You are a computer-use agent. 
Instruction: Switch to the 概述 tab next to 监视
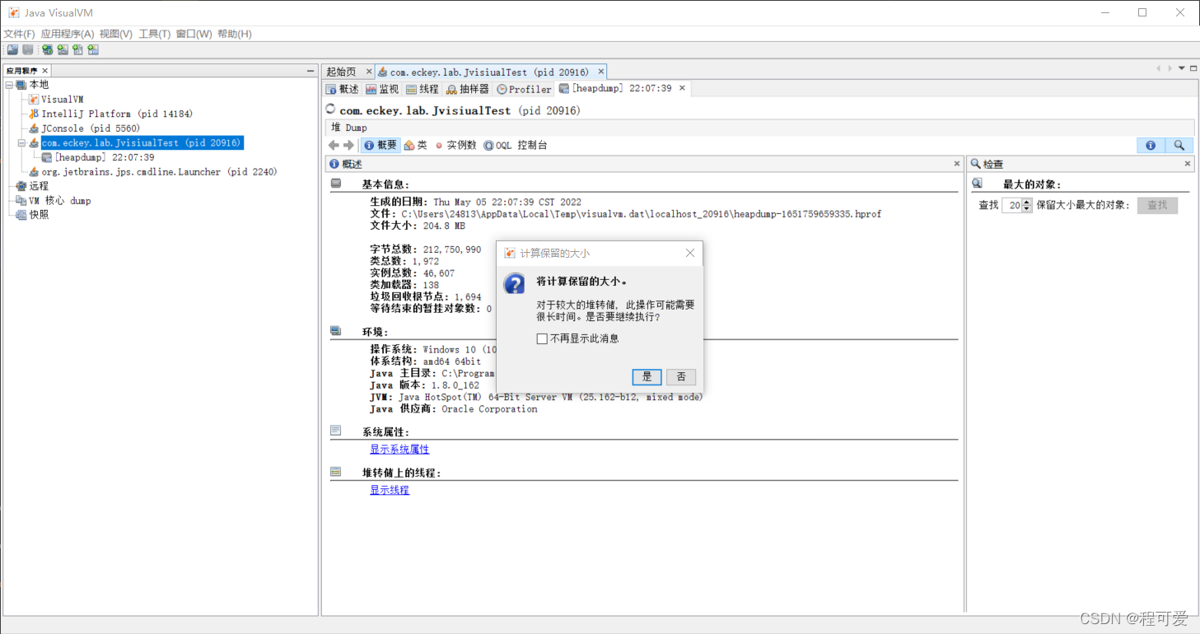343,89
